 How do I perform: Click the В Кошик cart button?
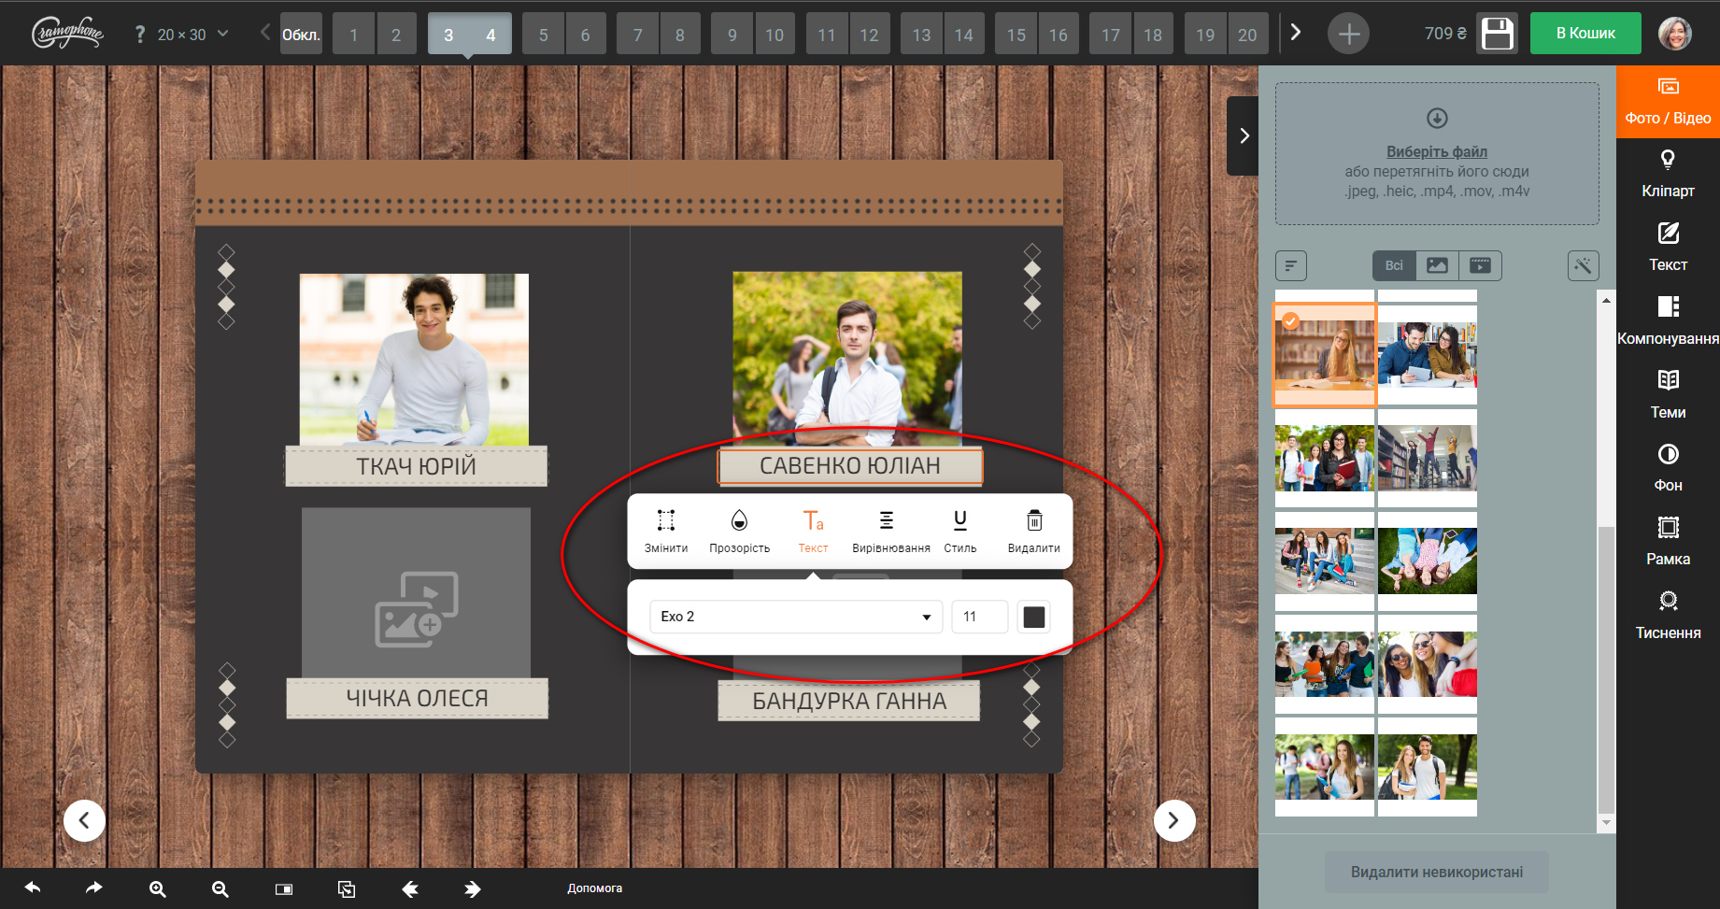point(1585,34)
